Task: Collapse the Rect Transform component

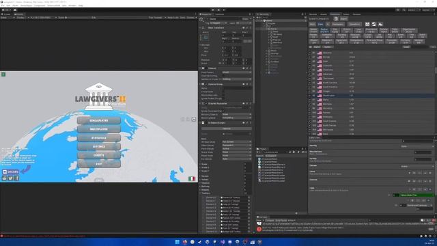Action: [x=200, y=28]
